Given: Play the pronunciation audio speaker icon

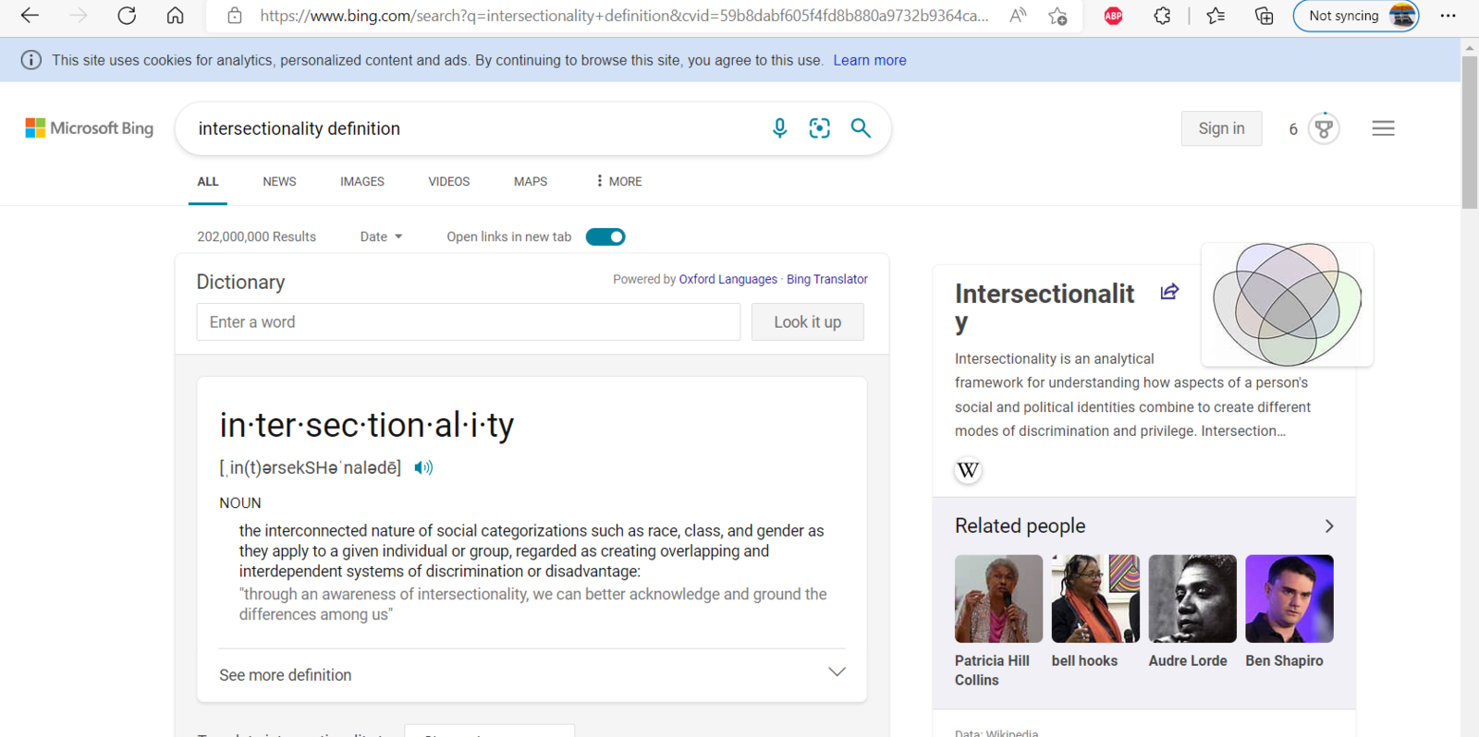Looking at the screenshot, I should click(423, 467).
